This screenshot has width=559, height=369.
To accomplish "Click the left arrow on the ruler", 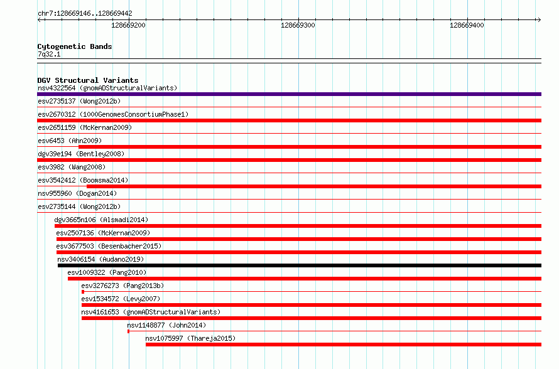I will (40, 19).
